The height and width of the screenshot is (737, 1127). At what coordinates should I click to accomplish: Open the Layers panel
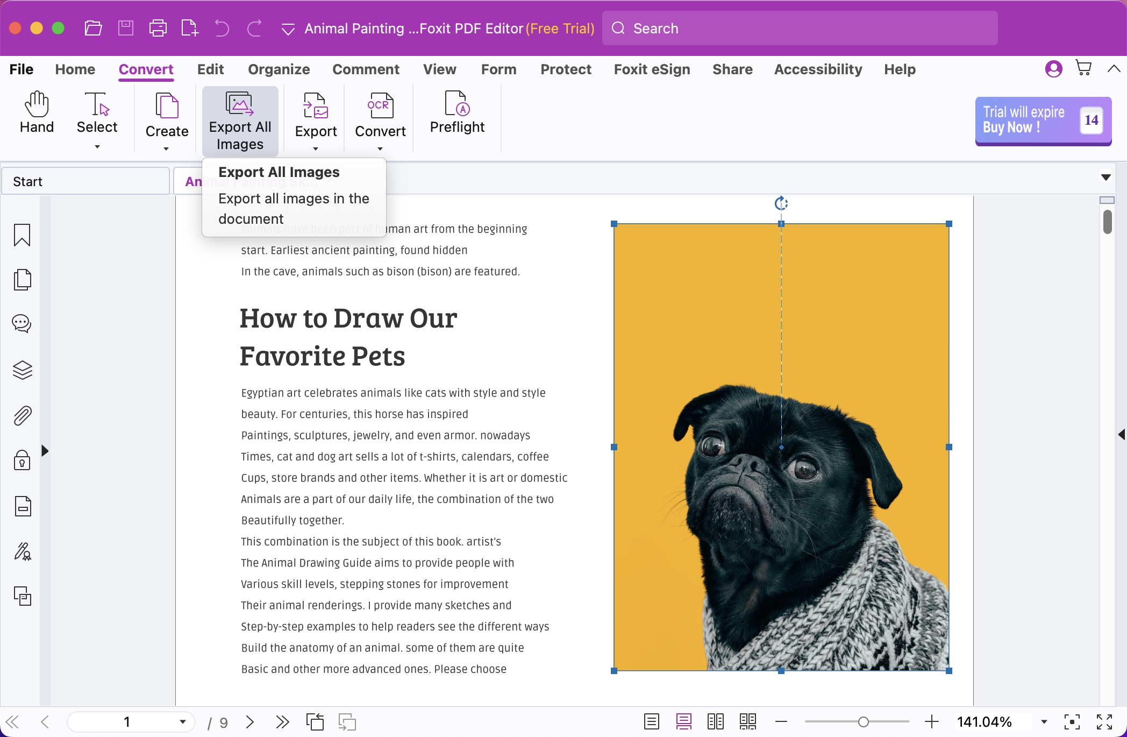[x=22, y=370]
